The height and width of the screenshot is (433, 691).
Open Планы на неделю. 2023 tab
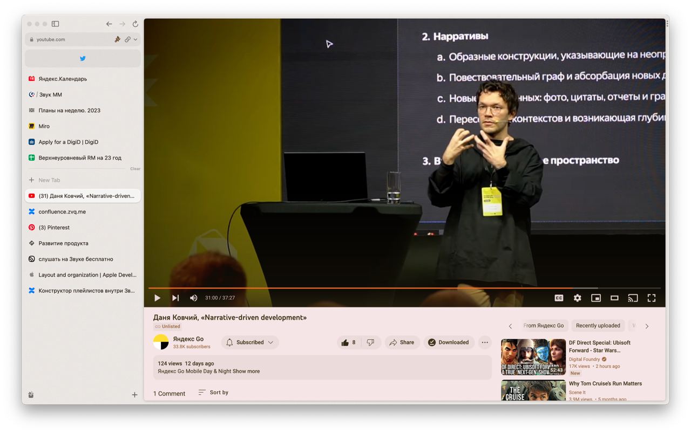coord(83,111)
